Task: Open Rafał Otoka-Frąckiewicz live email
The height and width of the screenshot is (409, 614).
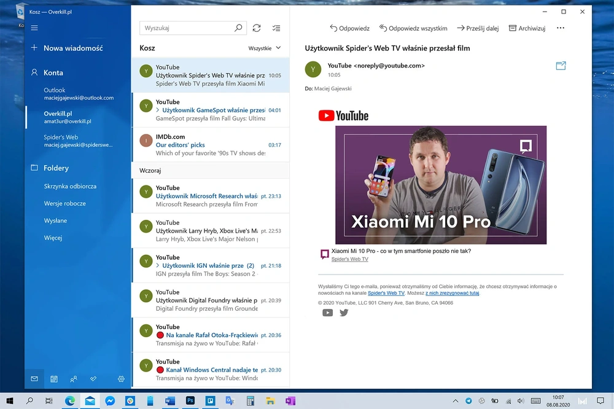Action: click(x=211, y=335)
